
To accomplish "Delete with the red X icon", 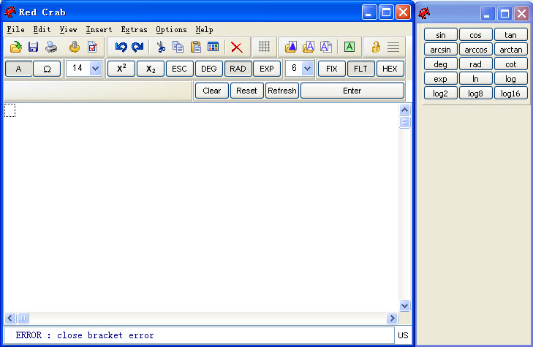I will pyautogui.click(x=237, y=47).
